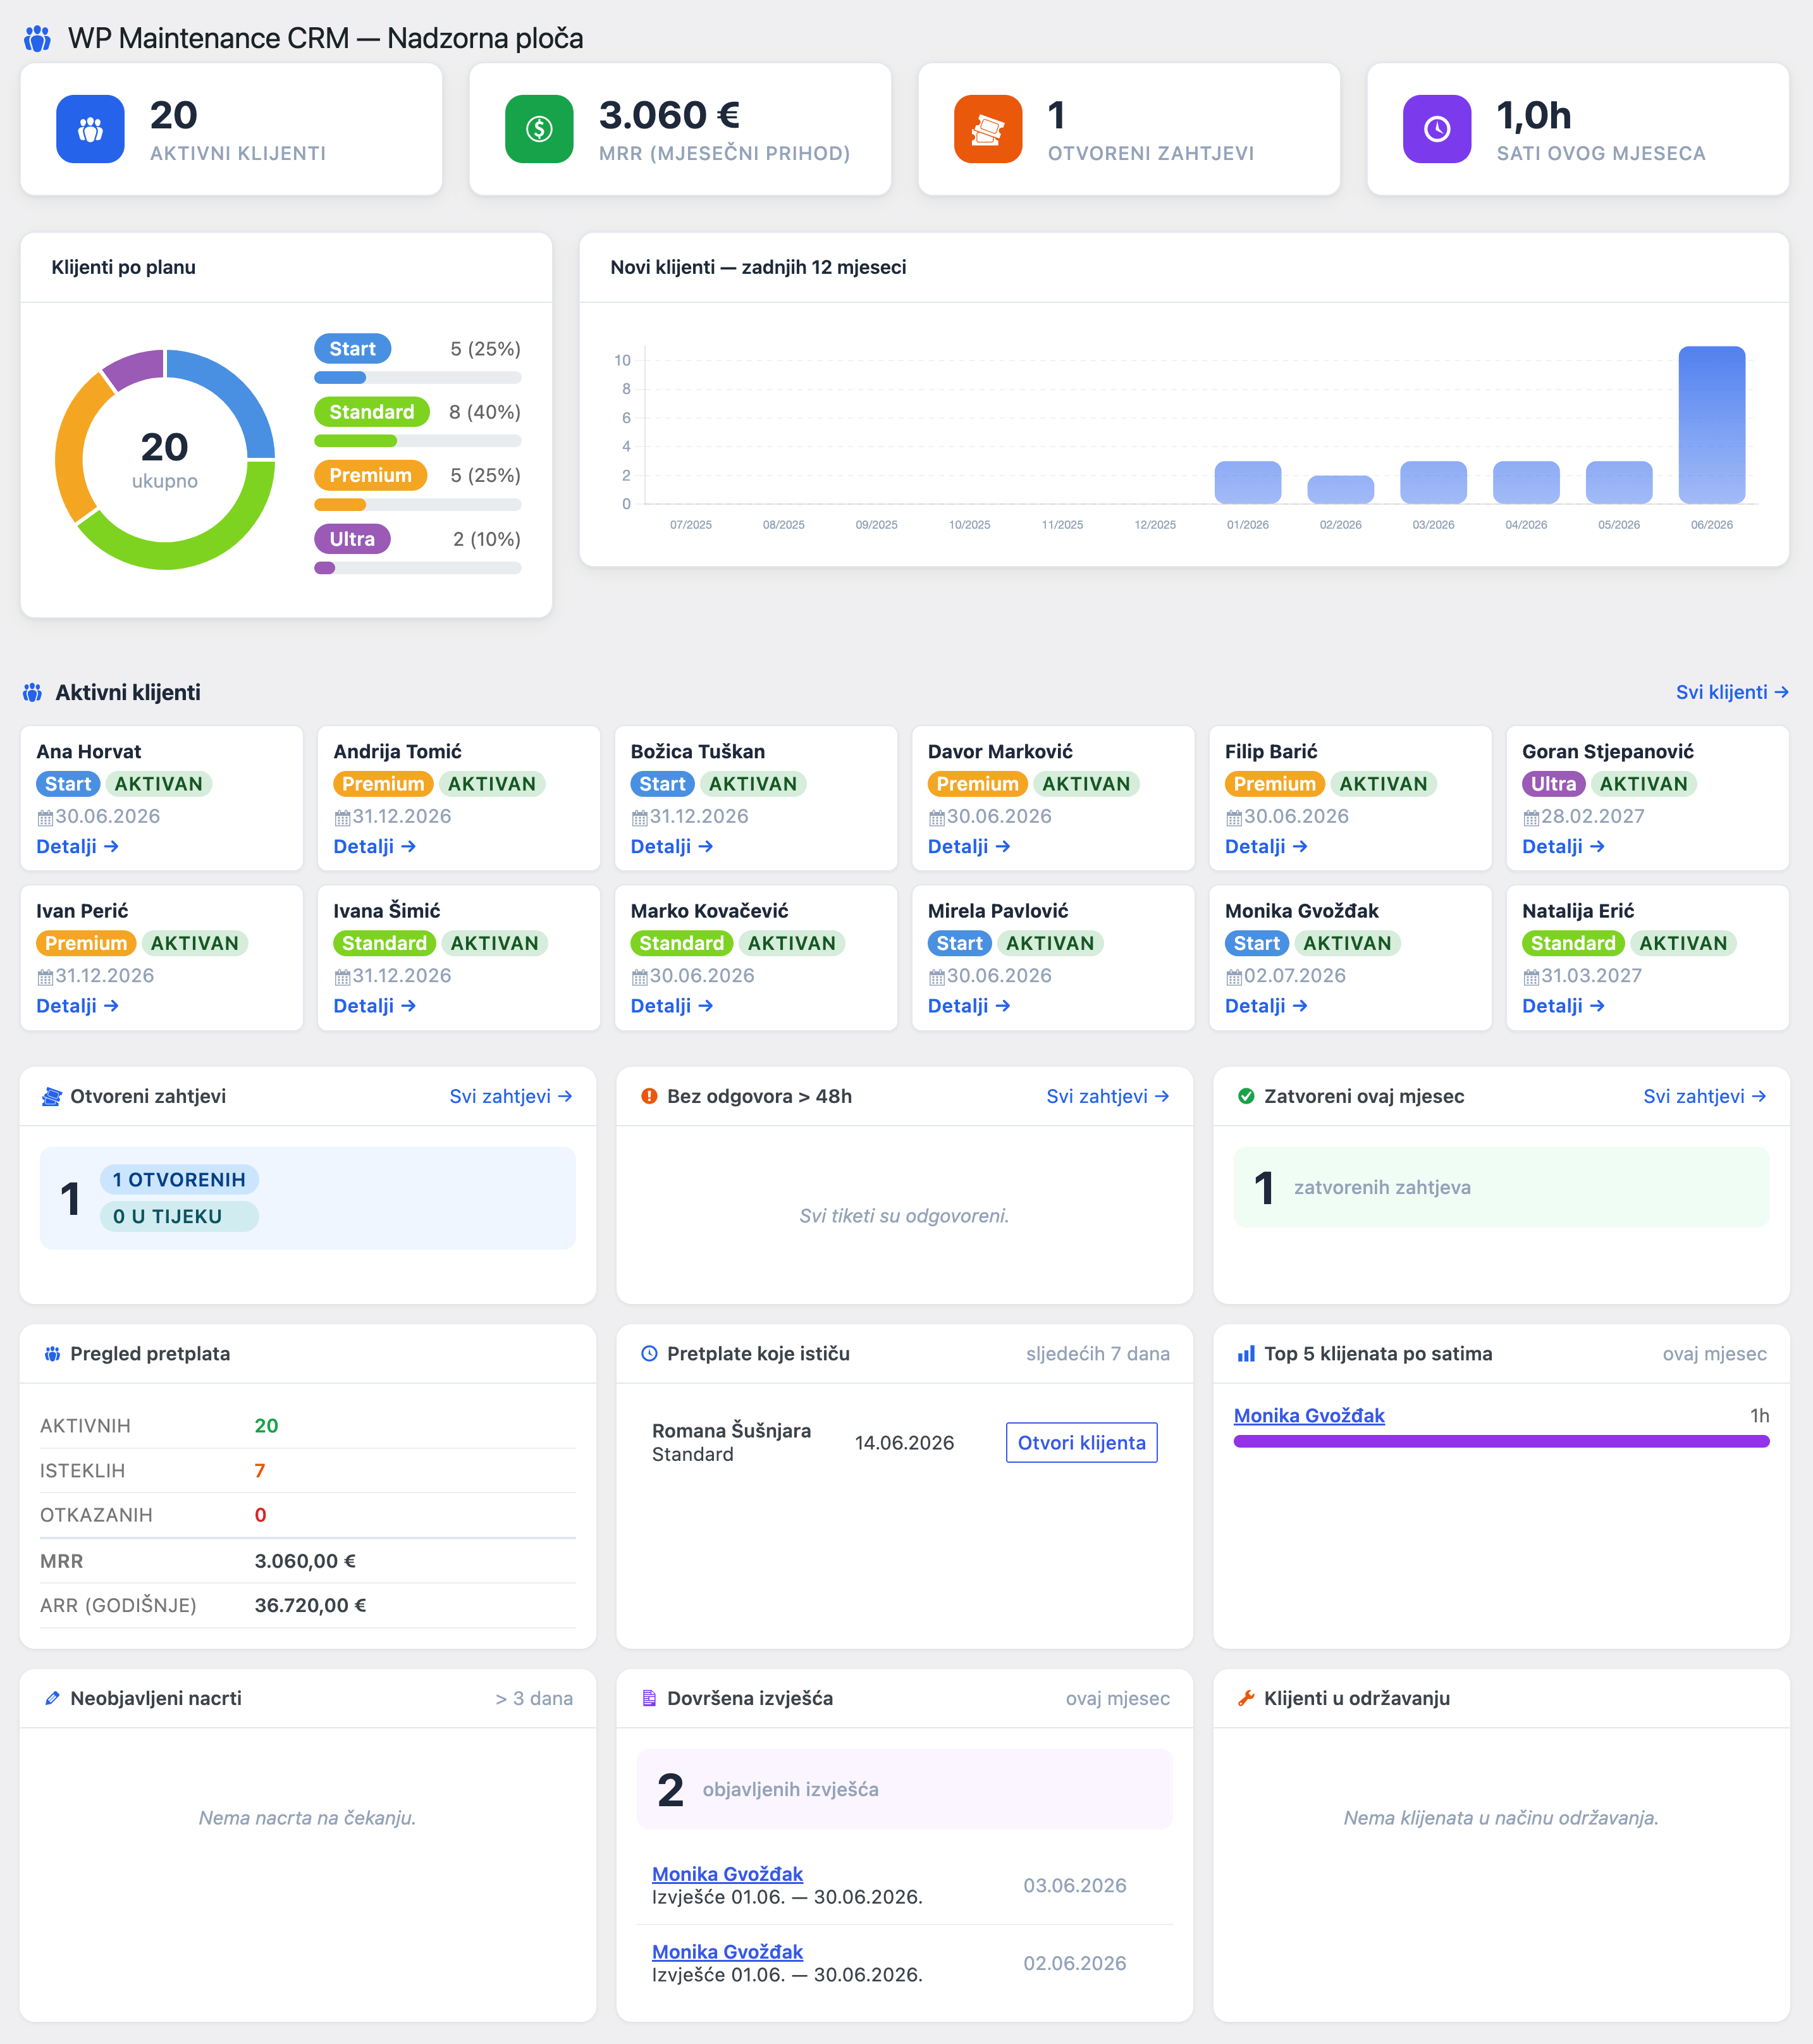Click the purple clock hours icon
This screenshot has width=1813, height=2044.
[1437, 129]
